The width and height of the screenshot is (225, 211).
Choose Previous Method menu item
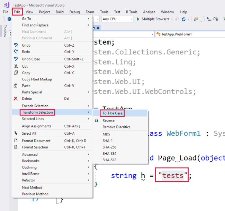coord(52,194)
